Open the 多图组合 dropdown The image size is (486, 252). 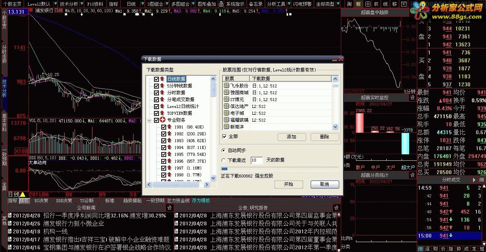click(x=182, y=4)
